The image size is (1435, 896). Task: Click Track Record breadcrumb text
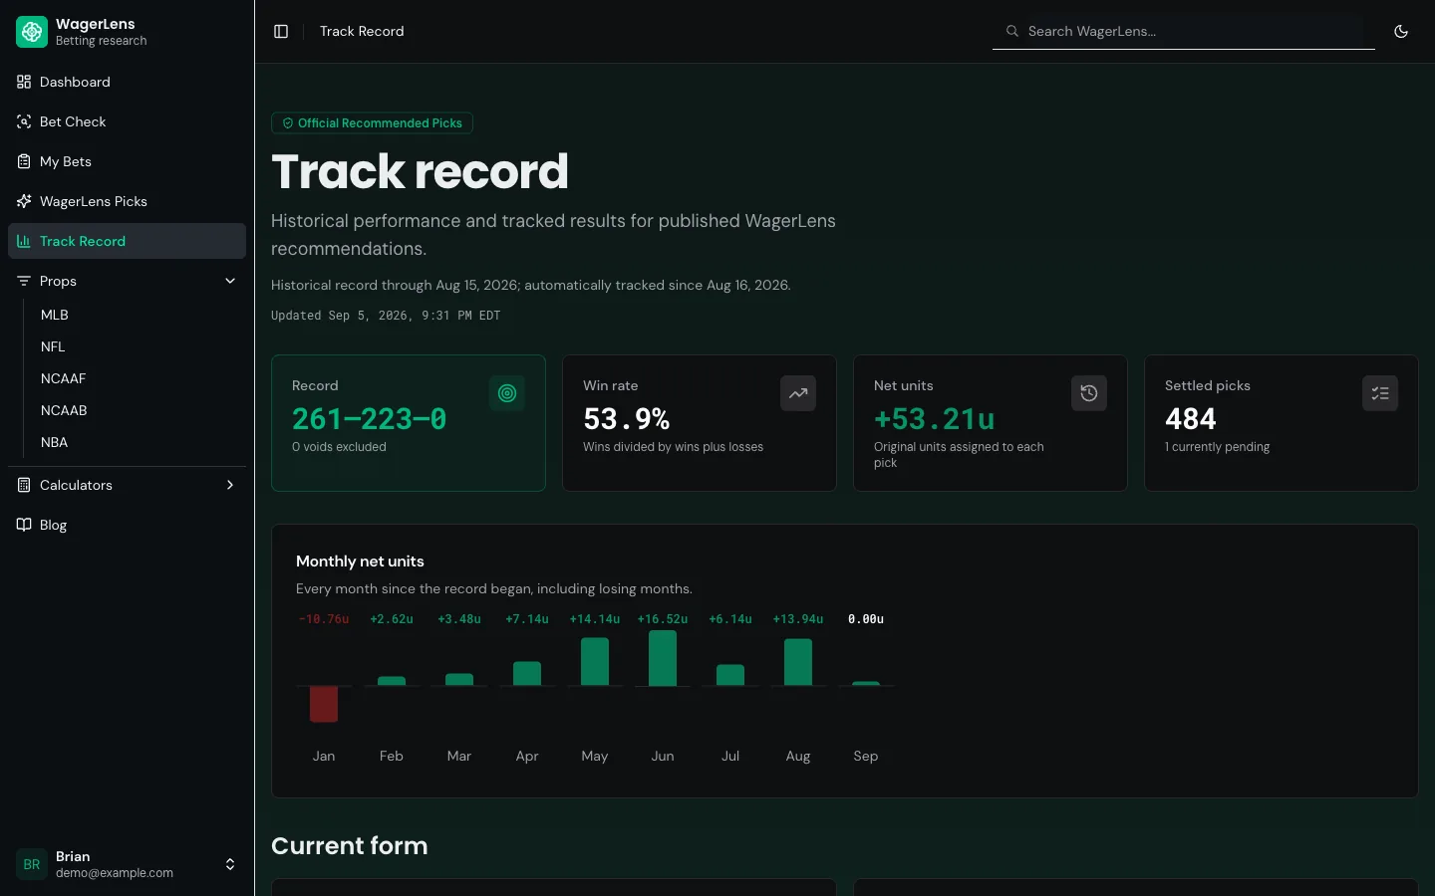(362, 32)
